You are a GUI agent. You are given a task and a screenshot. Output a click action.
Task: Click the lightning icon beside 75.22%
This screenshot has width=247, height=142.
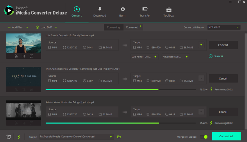coord(211,123)
